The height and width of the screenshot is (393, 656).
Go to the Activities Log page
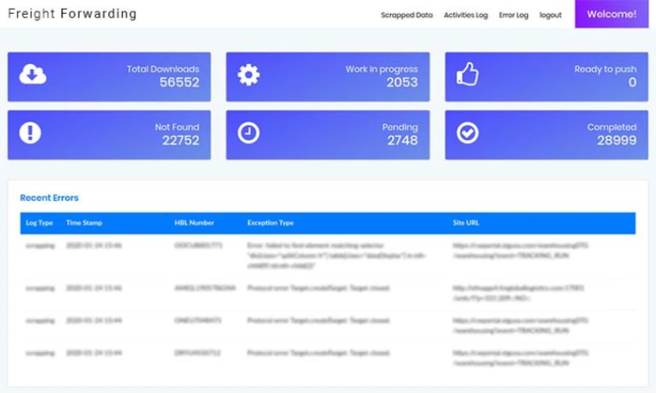(x=466, y=15)
